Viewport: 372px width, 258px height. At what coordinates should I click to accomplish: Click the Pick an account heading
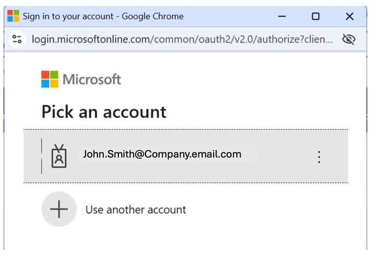pos(104,112)
